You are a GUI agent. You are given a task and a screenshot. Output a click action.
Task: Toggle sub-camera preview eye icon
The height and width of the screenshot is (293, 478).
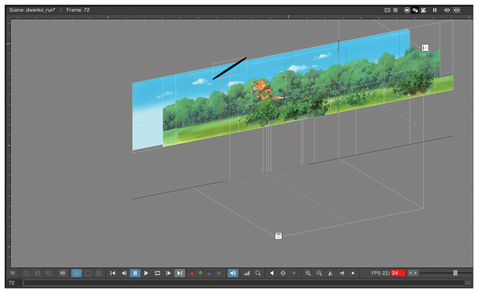(456, 10)
